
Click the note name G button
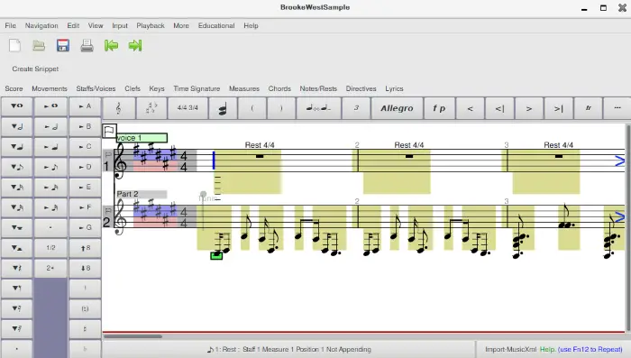coord(85,227)
